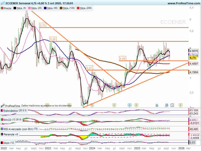Screen dimensions: 201x151
Task: Select the SMA (4) legend label
Action: (x=21, y=8)
